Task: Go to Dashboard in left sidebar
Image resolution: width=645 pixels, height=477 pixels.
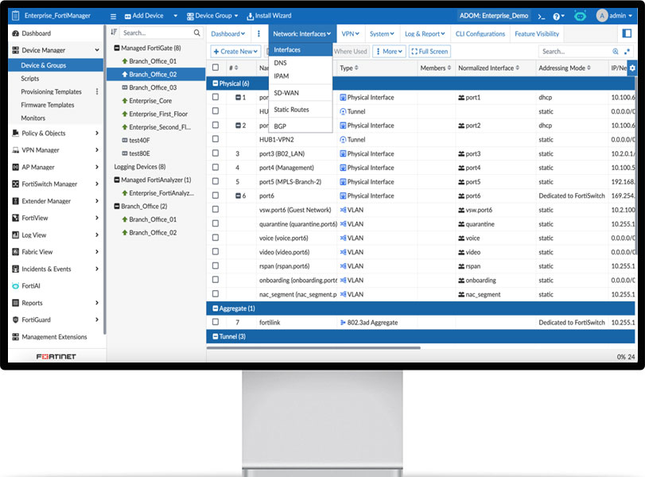Action: point(37,33)
